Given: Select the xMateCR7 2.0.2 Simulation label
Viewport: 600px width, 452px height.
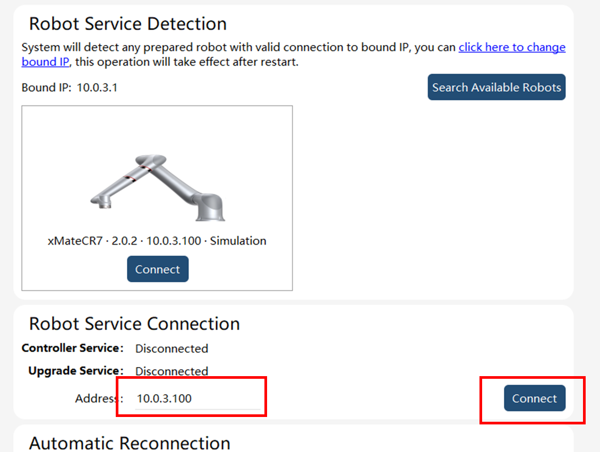Looking at the screenshot, I should (x=157, y=241).
